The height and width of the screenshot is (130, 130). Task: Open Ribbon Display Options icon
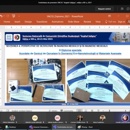point(110,16)
